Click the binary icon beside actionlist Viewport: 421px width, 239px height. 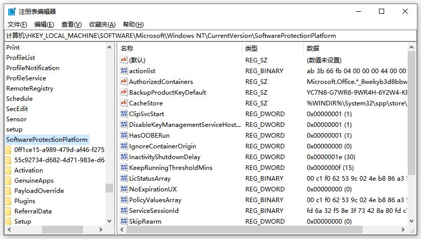point(123,71)
